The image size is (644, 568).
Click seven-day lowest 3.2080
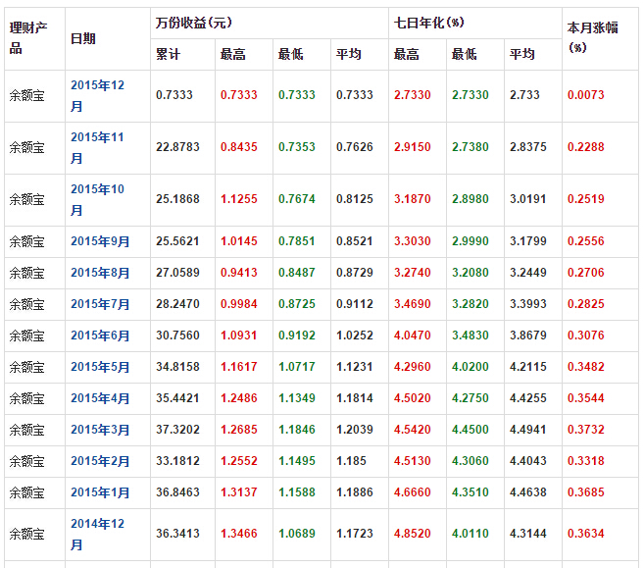tap(471, 273)
